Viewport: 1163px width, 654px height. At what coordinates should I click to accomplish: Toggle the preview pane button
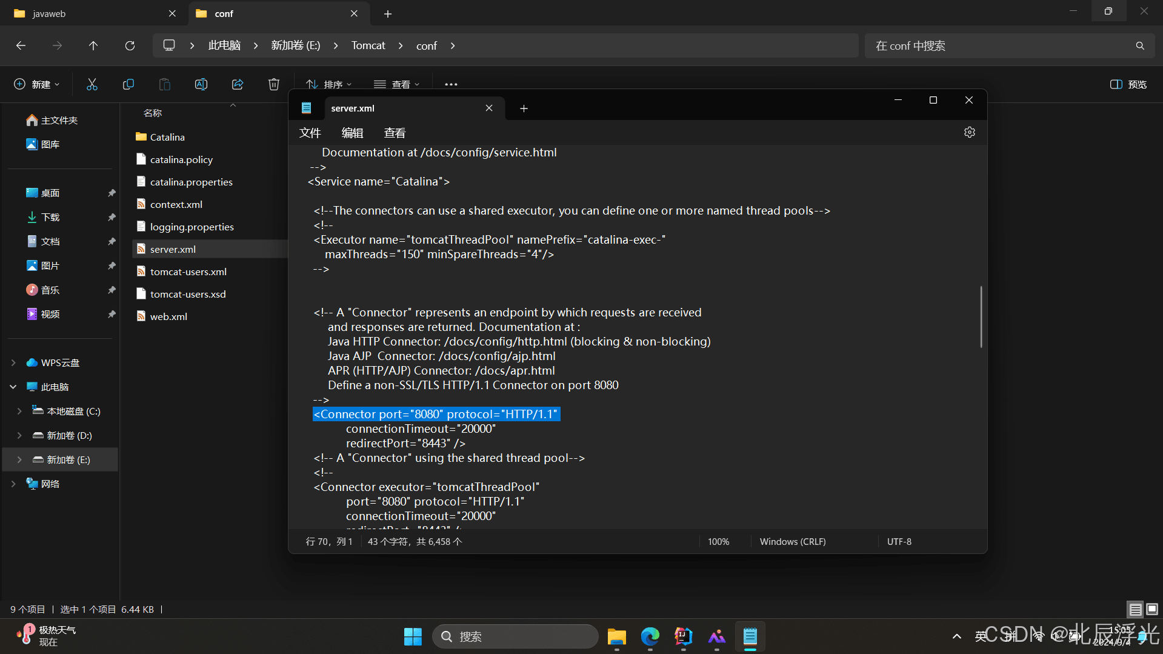coord(1128,84)
